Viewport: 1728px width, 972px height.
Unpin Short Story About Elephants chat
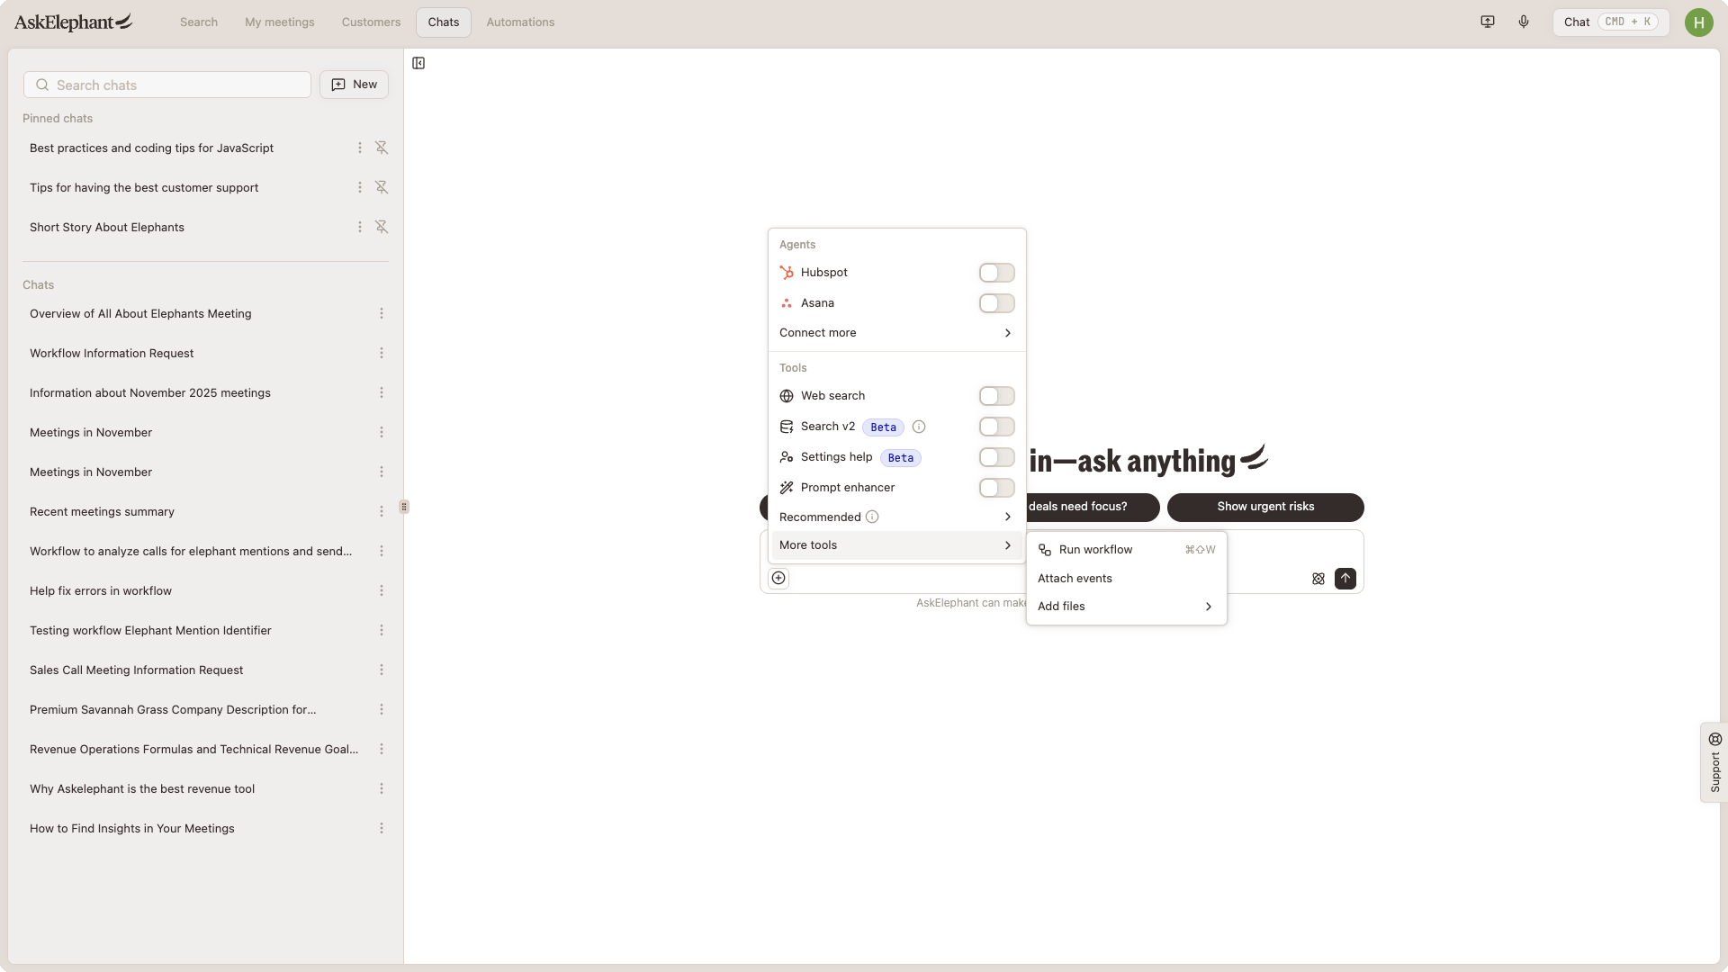pos(382,227)
